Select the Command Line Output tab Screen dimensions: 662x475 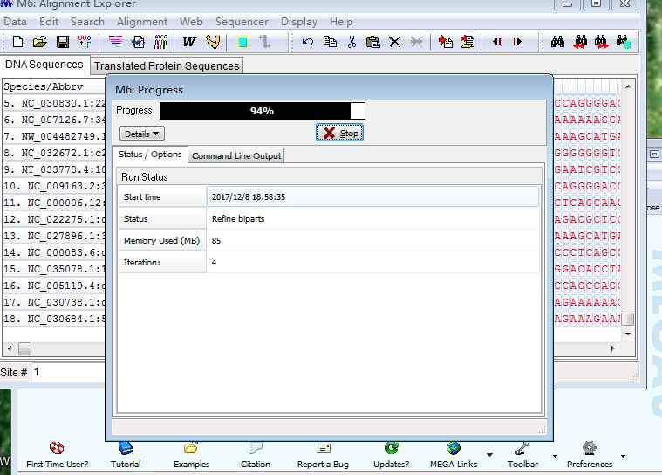236,155
